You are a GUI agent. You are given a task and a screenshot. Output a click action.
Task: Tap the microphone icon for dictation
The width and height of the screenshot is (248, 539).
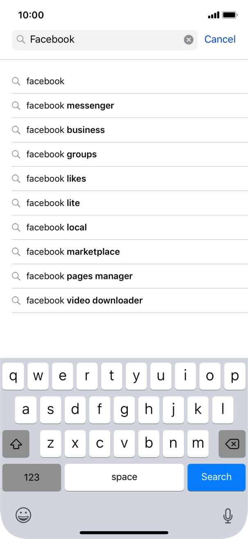coord(225,515)
